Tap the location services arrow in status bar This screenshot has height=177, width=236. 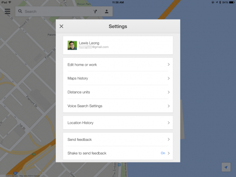217,2
